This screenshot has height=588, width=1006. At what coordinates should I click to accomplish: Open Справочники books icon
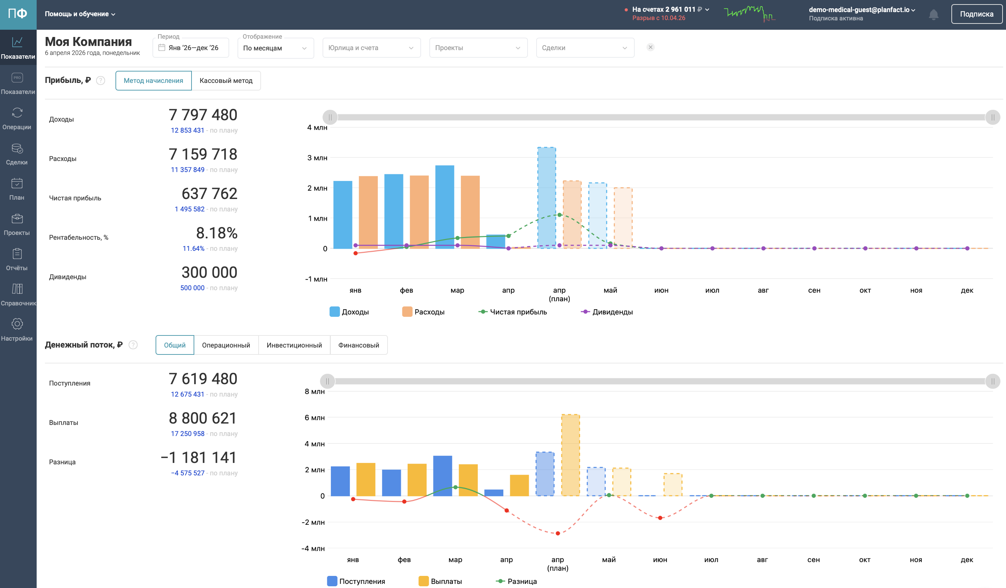pyautogui.click(x=17, y=289)
